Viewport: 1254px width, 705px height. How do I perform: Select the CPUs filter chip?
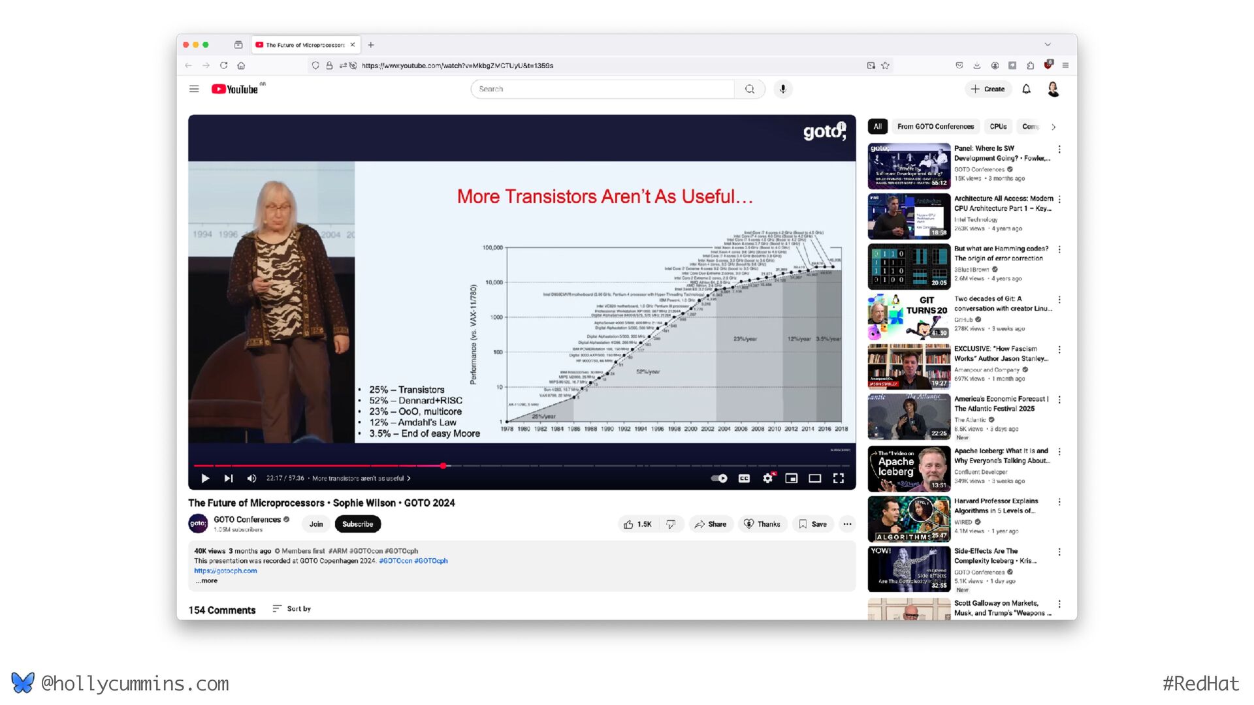(x=997, y=127)
